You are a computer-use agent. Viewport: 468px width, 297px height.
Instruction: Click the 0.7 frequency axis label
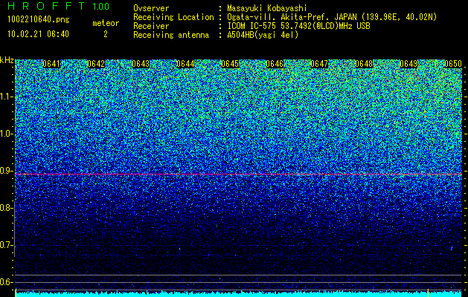(x=5, y=245)
